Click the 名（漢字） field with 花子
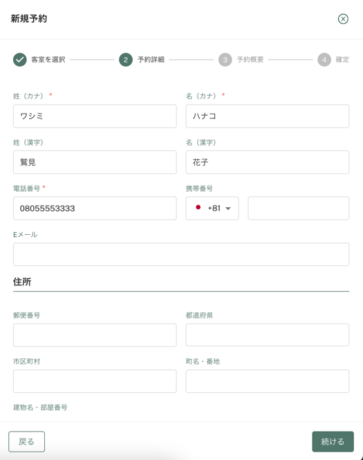Image resolution: width=363 pixels, height=460 pixels. coord(268,162)
